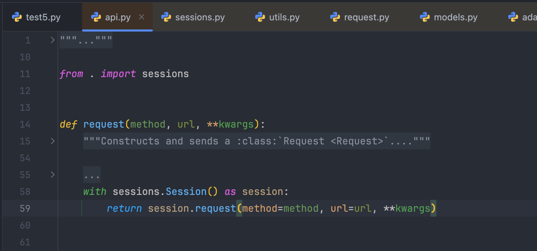Click the Python icon on models.py tab
The image size is (537, 251).
click(425, 17)
